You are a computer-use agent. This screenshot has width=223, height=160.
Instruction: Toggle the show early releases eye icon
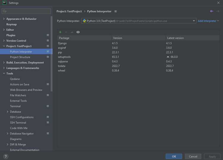[x=78, y=32]
